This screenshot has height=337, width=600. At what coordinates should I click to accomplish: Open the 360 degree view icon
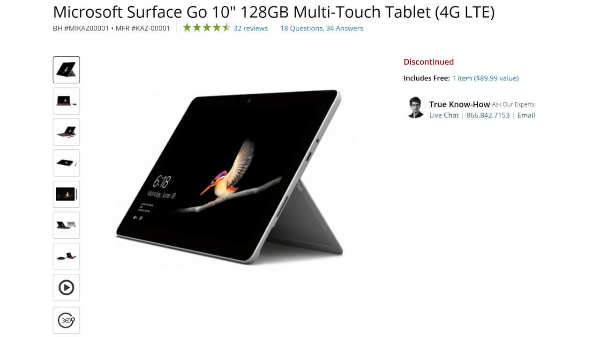[x=66, y=320]
